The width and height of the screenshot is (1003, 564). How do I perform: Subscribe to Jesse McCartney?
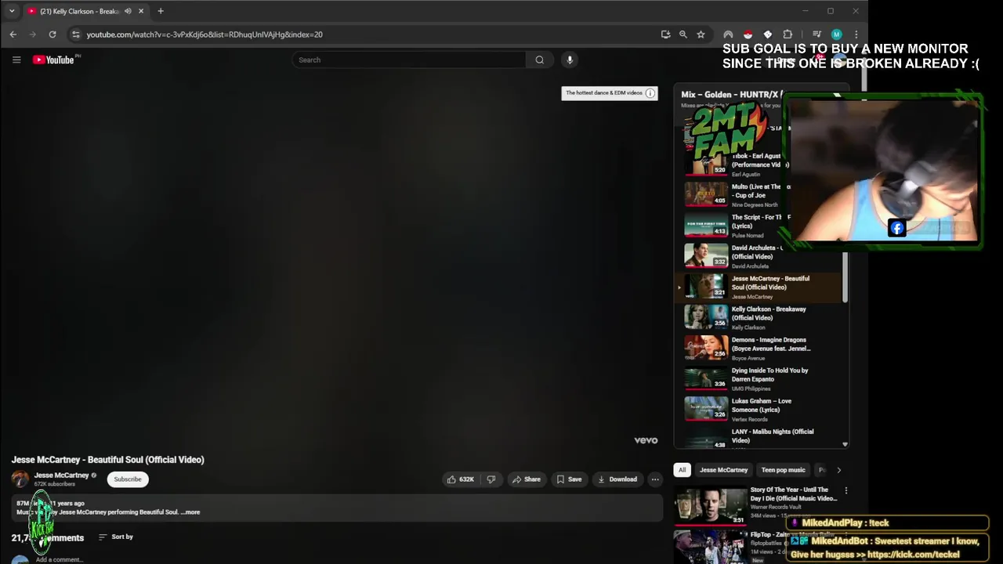pyautogui.click(x=128, y=479)
